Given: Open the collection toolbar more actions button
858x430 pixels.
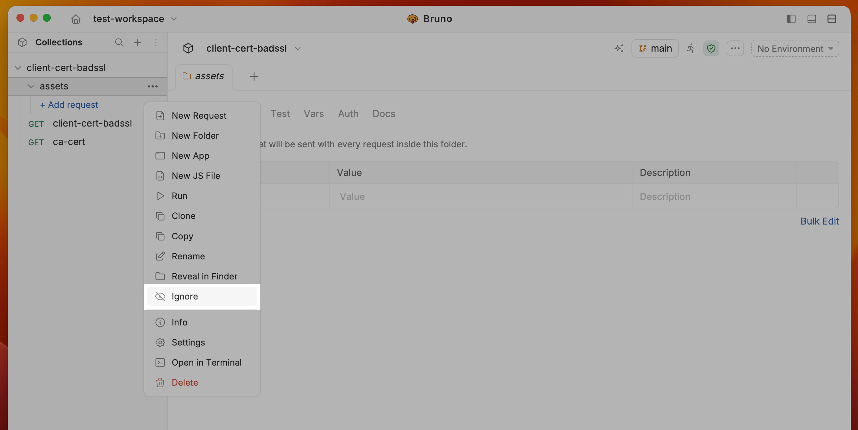Looking at the screenshot, I should [x=735, y=49].
